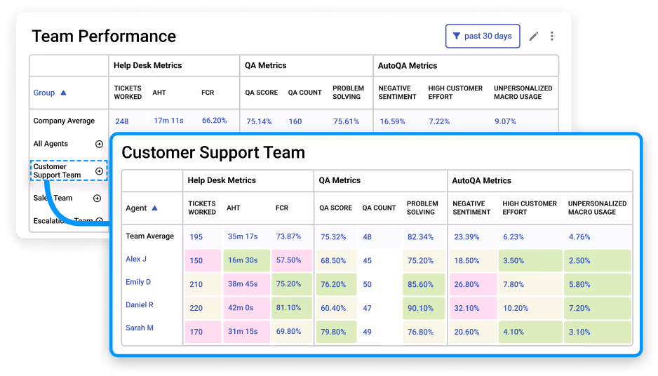Screen dimensions: 658x376
Task: Click Problem Solving header in Customer Support table
Action: click(422, 208)
